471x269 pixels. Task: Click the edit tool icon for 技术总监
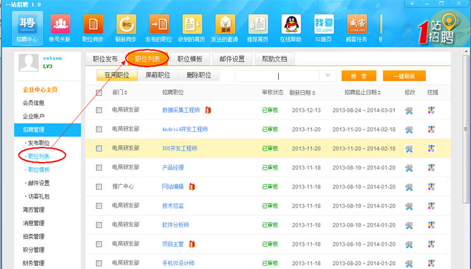(x=409, y=206)
